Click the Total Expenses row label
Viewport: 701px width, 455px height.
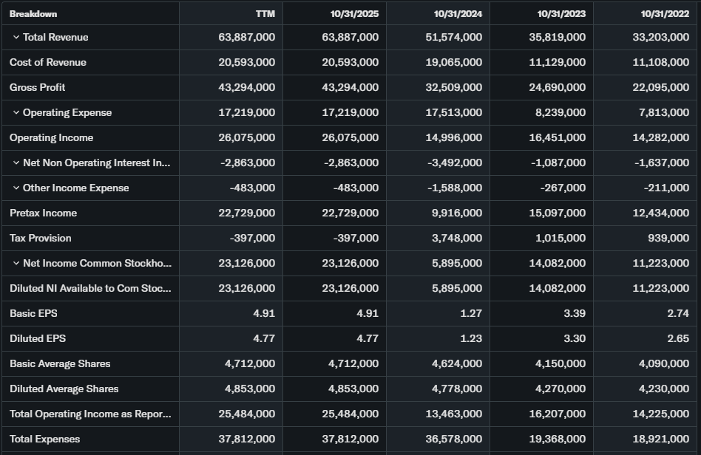tap(45, 439)
